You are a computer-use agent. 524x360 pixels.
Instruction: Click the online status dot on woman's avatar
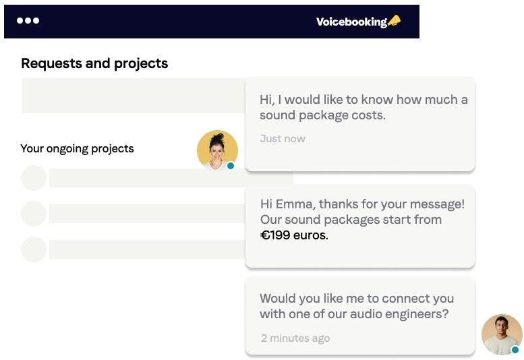231,166
